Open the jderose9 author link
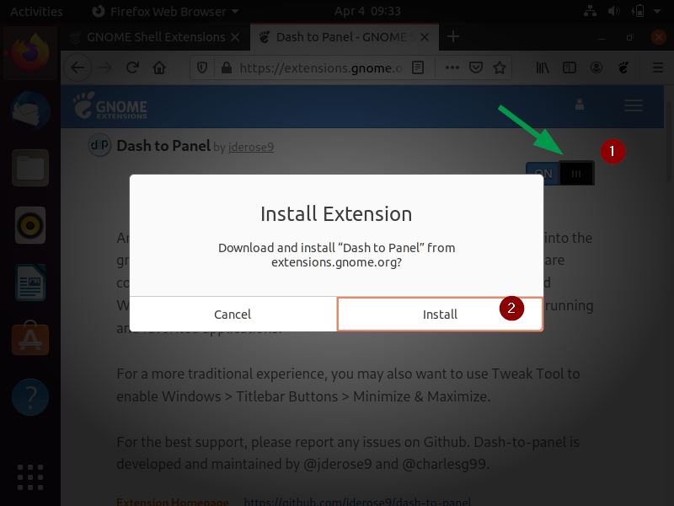The height and width of the screenshot is (506, 674). point(251,147)
